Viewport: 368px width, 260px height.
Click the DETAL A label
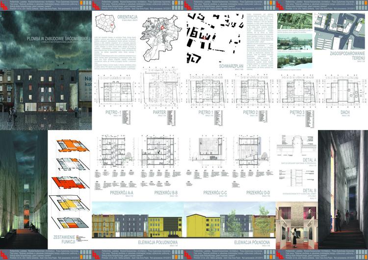[309, 160]
